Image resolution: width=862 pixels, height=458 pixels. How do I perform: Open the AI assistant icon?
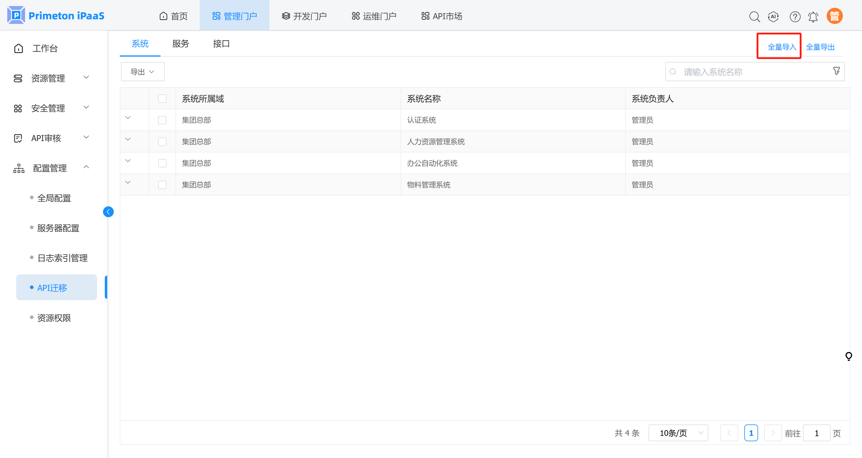(x=773, y=16)
